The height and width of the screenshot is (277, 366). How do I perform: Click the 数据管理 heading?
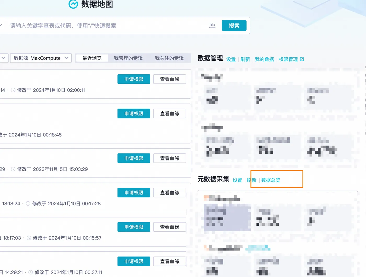pyautogui.click(x=210, y=58)
